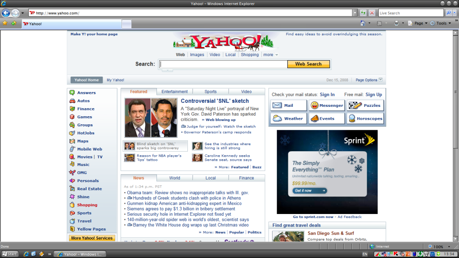Open the Tools menu dropdown
The height and width of the screenshot is (258, 459).
tap(450, 23)
